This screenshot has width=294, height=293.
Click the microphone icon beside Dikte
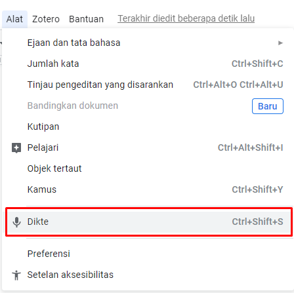[16, 222]
